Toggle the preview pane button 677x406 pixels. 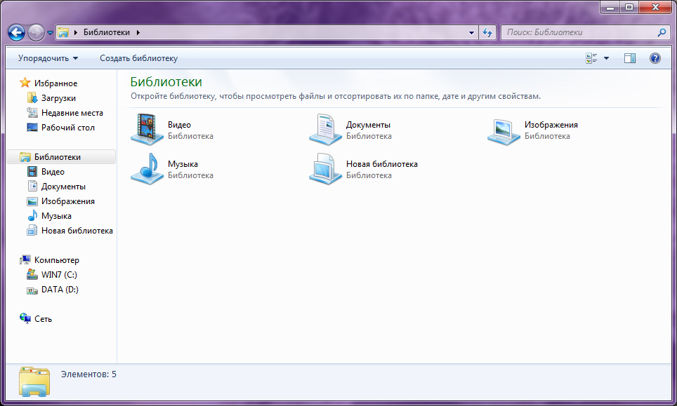click(630, 58)
